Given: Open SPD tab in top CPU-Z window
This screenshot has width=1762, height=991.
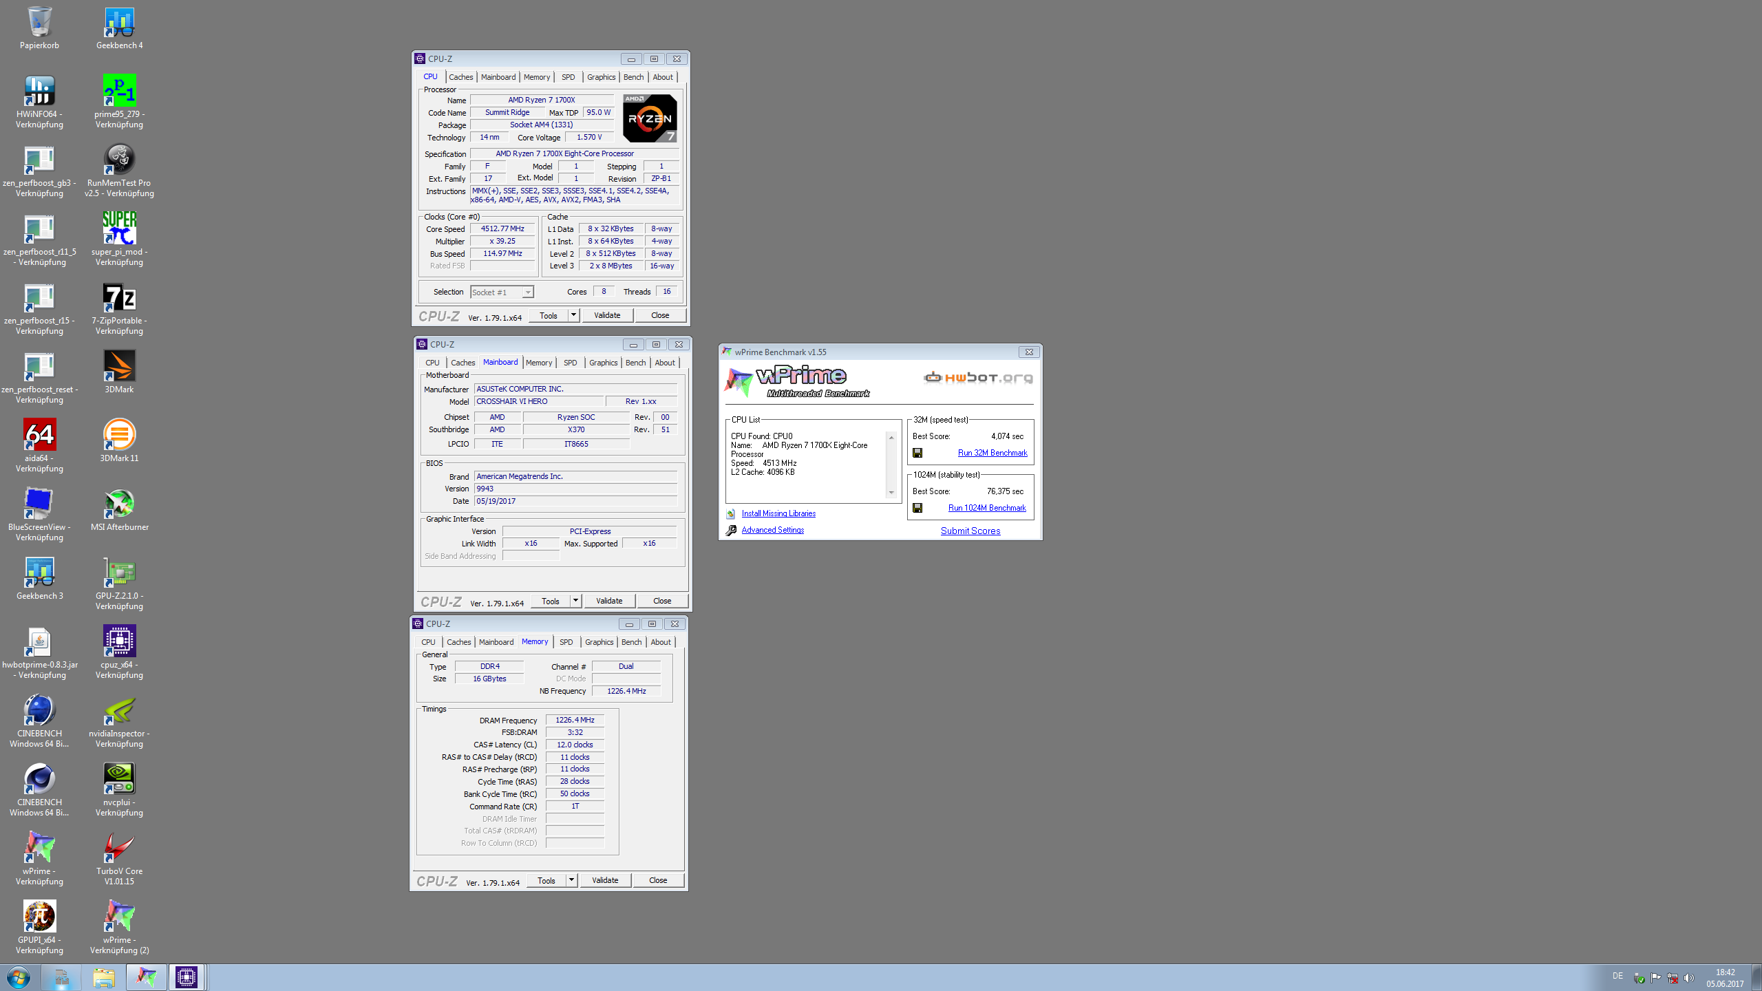Looking at the screenshot, I should point(569,77).
